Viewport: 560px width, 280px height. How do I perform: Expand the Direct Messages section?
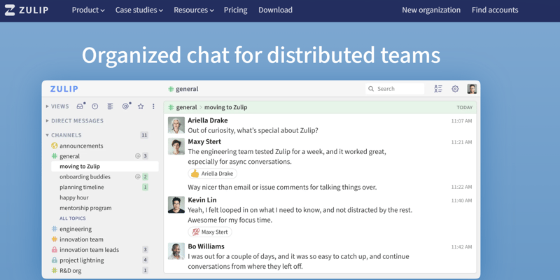[x=76, y=120]
